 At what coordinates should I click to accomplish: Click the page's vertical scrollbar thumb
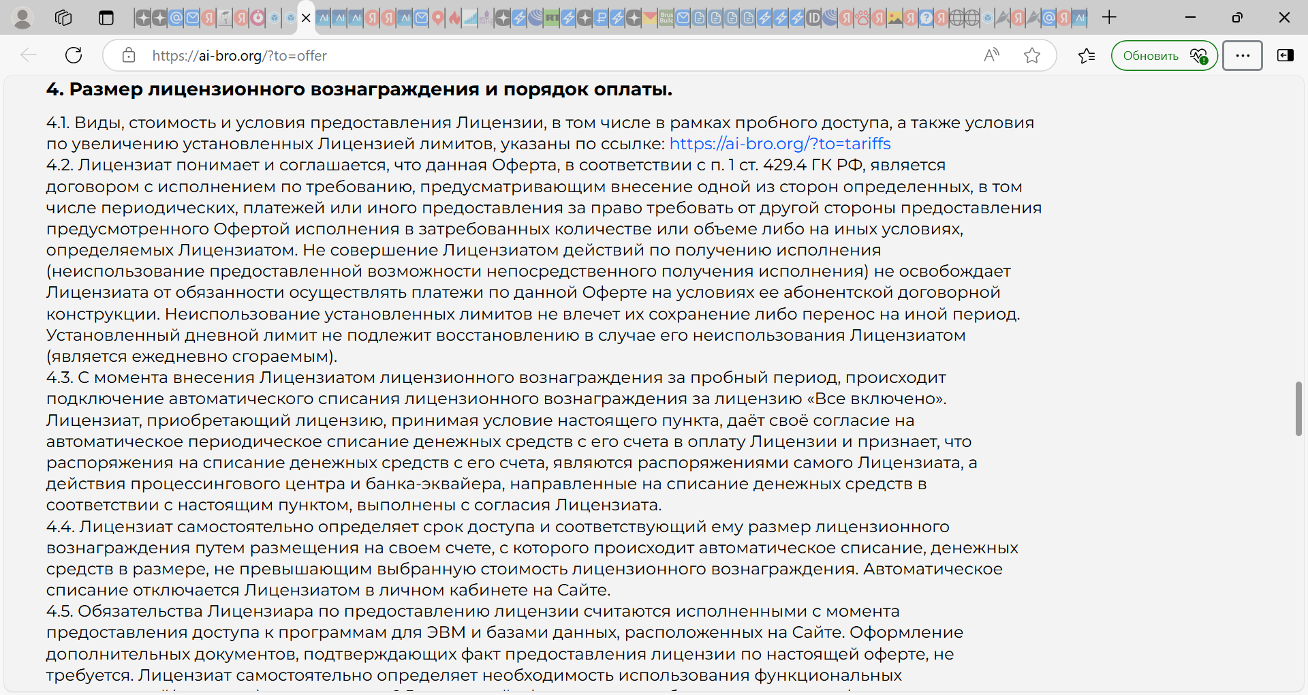click(x=1298, y=409)
